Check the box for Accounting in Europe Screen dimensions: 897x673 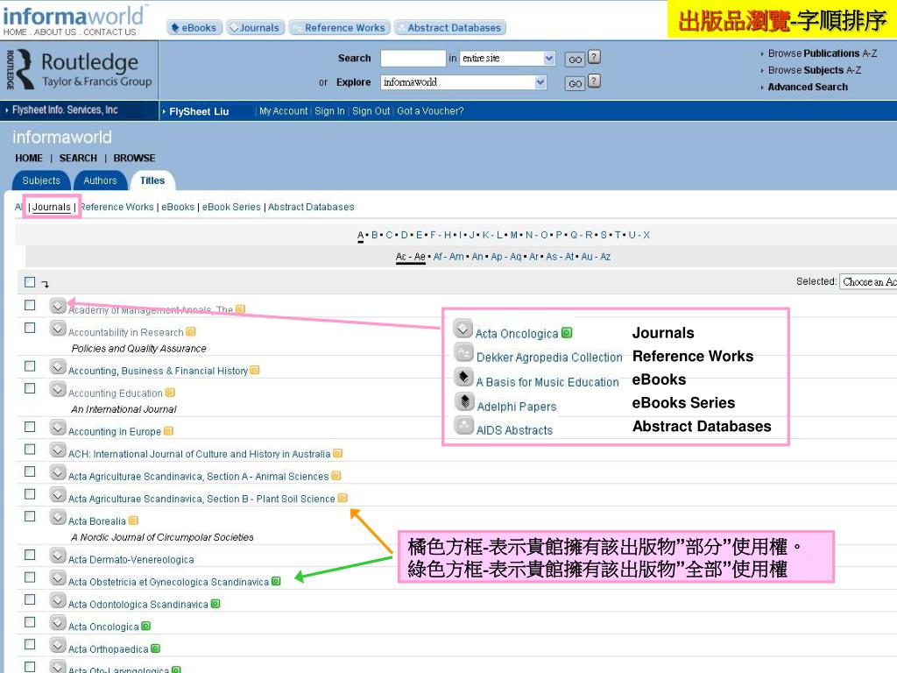[x=30, y=427]
